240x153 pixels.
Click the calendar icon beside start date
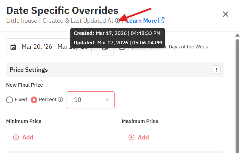click(x=13, y=47)
